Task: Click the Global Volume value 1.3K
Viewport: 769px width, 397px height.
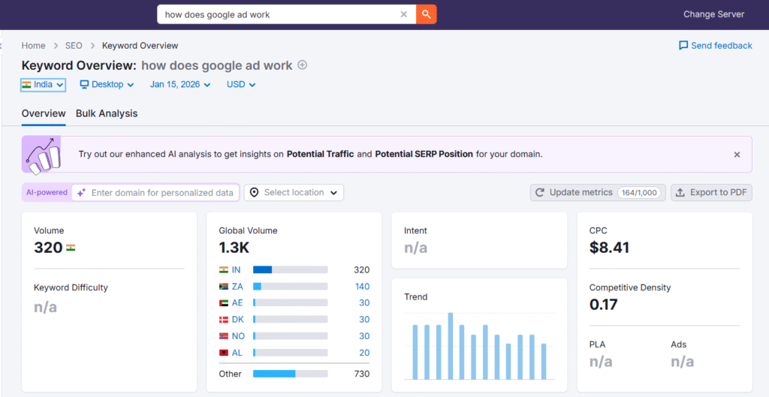Action: click(234, 248)
